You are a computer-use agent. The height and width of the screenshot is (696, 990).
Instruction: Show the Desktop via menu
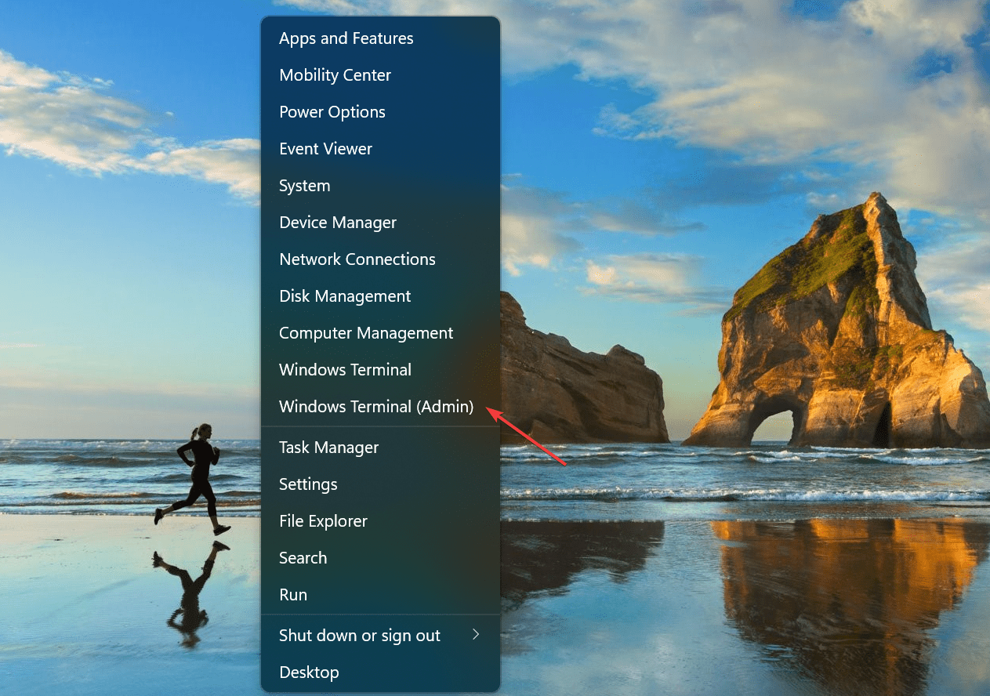380,672
